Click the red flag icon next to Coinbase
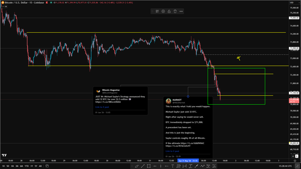The image size is (301, 169). 47,3
